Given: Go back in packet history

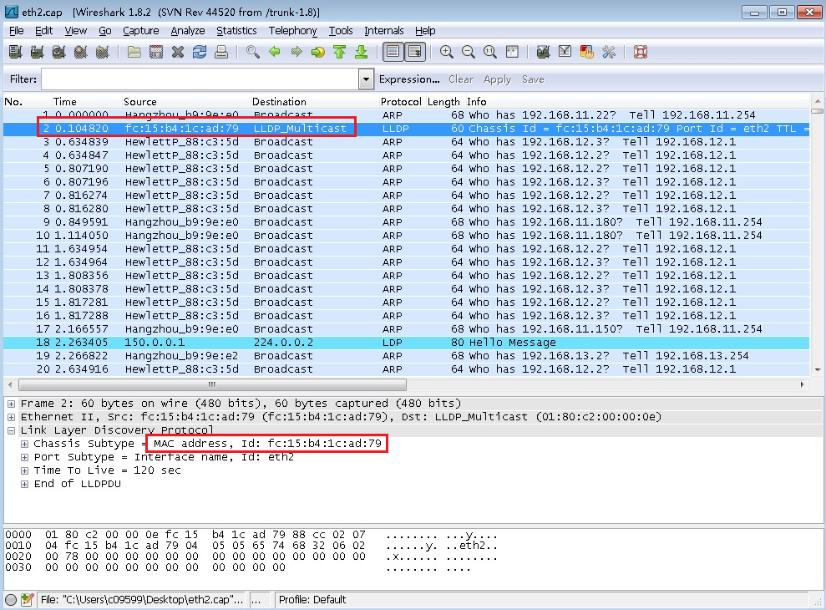Looking at the screenshot, I should (275, 52).
